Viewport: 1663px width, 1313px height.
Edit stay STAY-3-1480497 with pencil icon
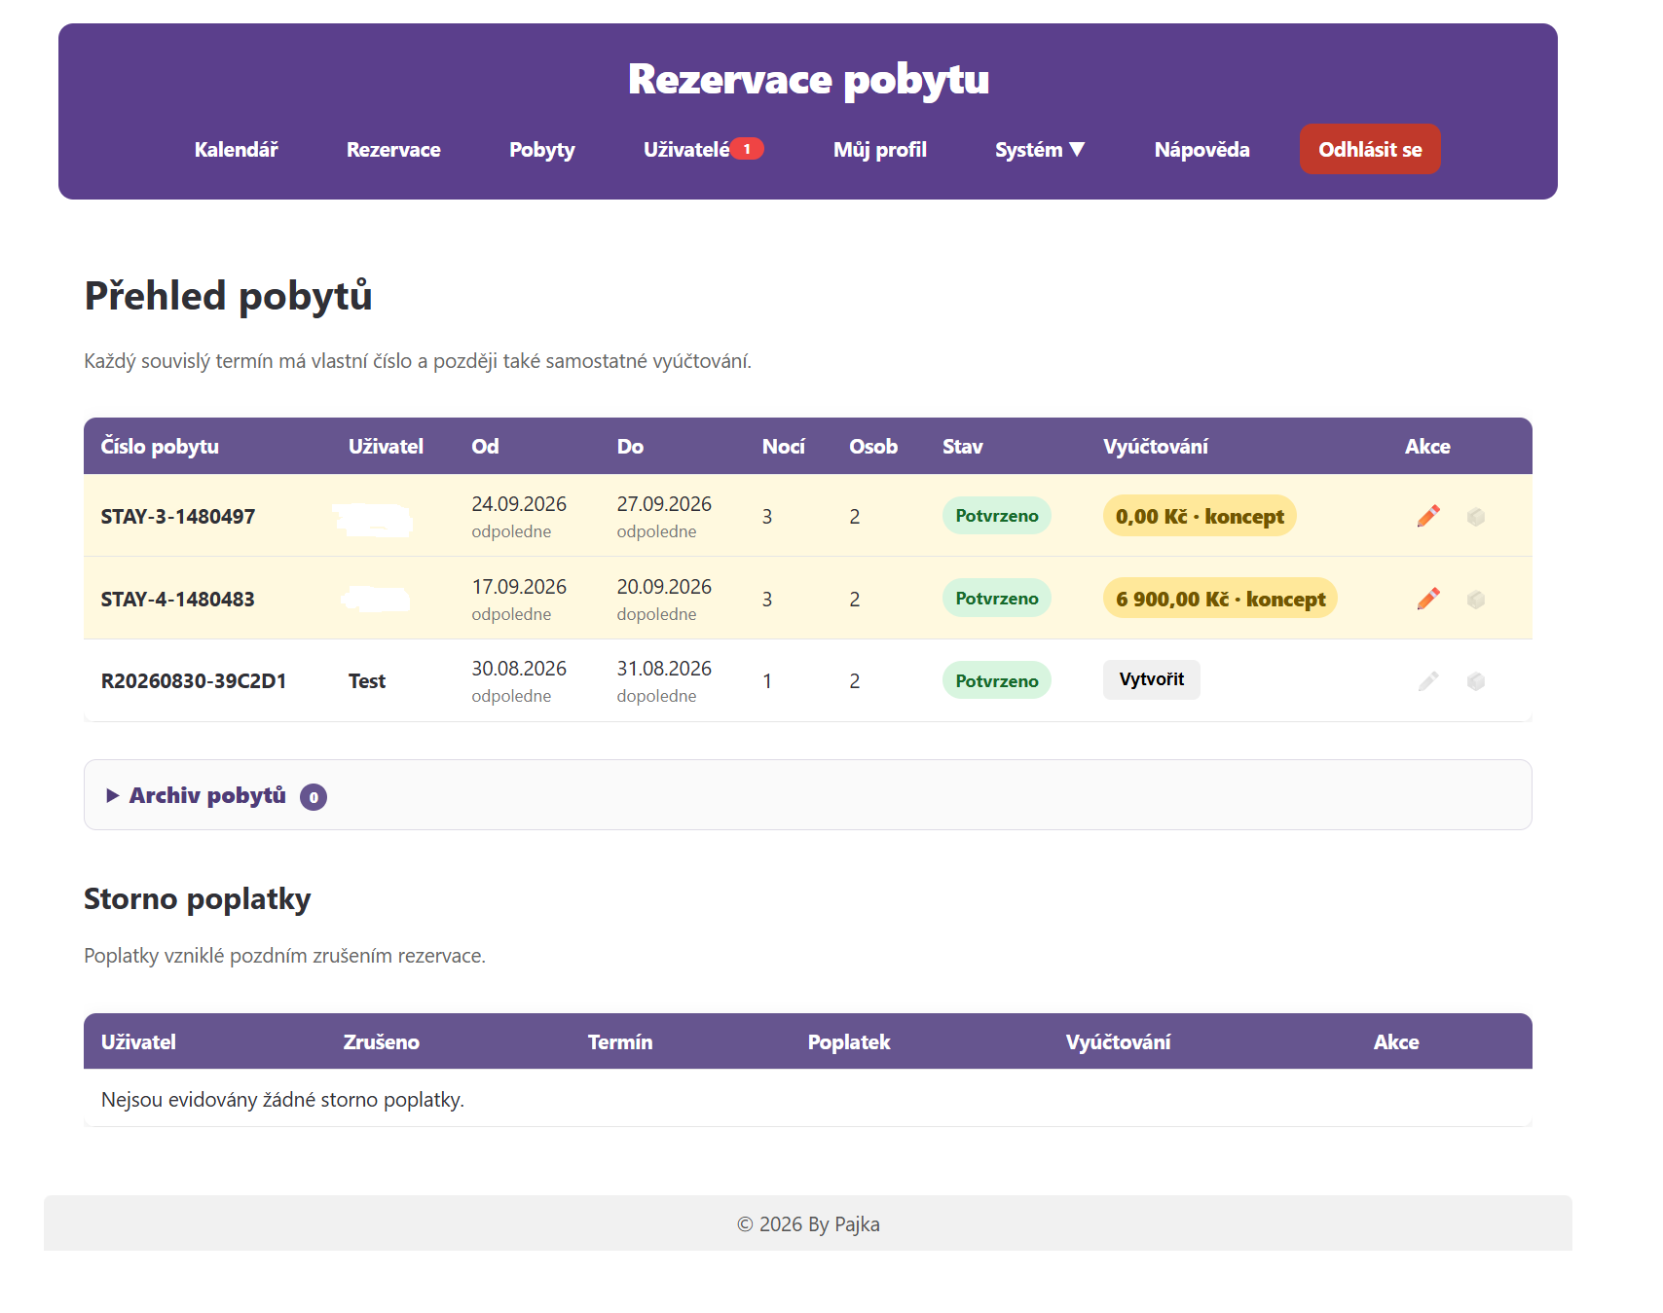[1428, 516]
